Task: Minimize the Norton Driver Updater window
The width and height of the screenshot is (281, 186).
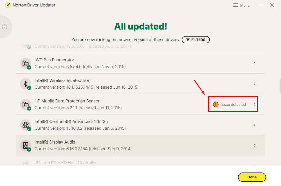Action: click(x=260, y=5)
